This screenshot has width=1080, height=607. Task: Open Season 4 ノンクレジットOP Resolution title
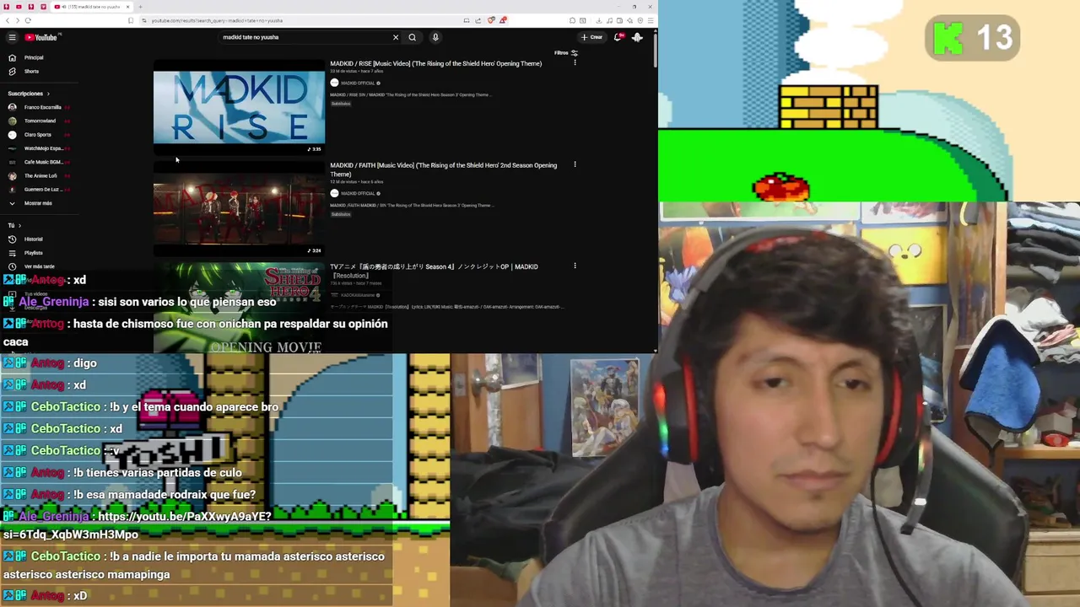[434, 271]
